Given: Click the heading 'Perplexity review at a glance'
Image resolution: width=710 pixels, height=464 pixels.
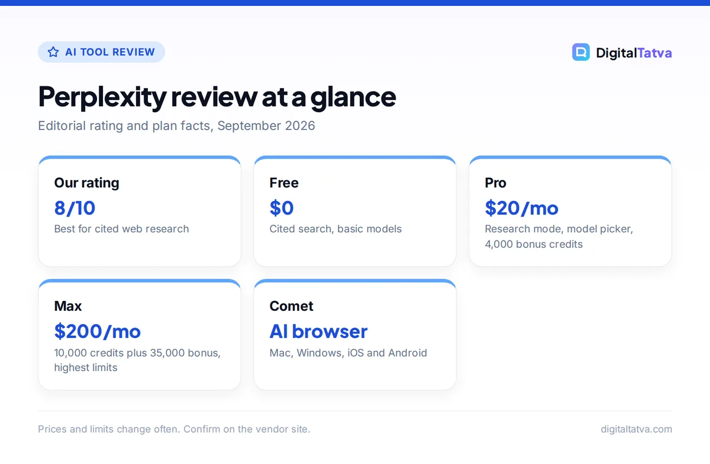Looking at the screenshot, I should pyautogui.click(x=217, y=96).
